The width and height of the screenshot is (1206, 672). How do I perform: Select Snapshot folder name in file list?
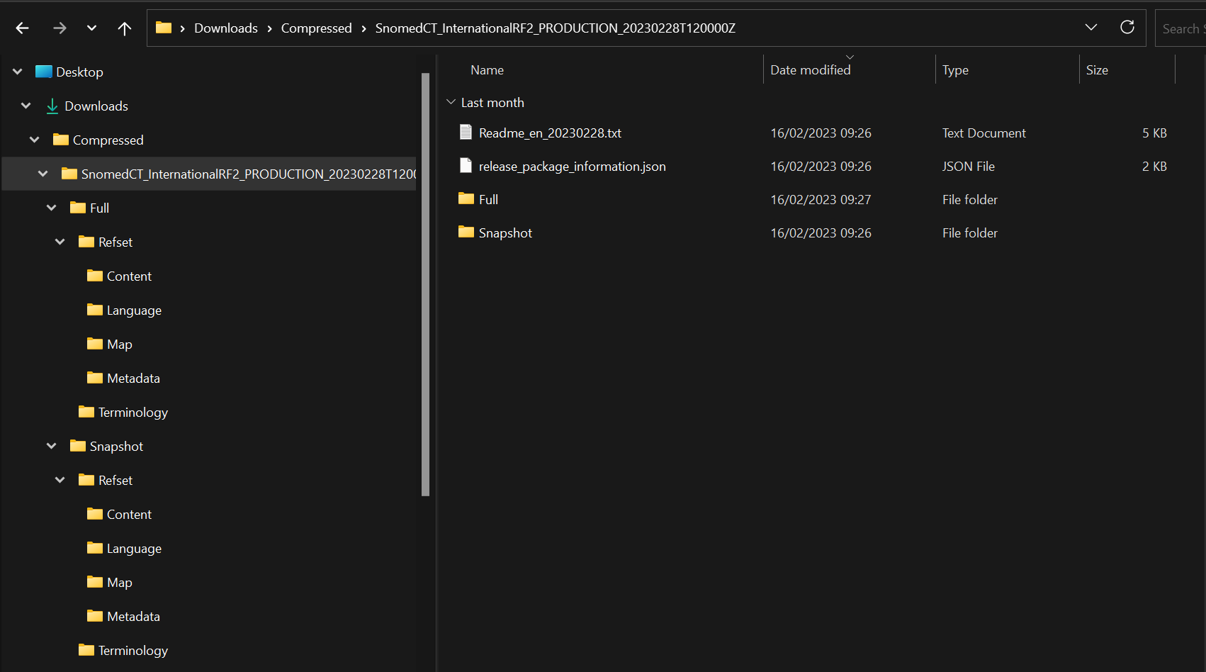[x=505, y=233]
